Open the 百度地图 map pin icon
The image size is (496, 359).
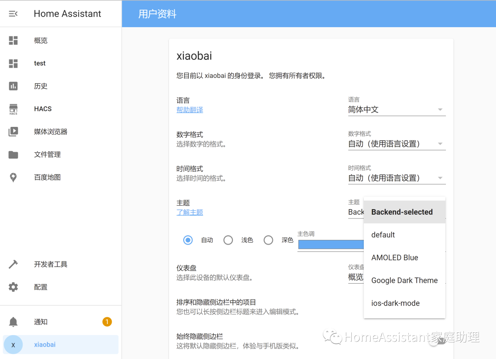tap(13, 177)
